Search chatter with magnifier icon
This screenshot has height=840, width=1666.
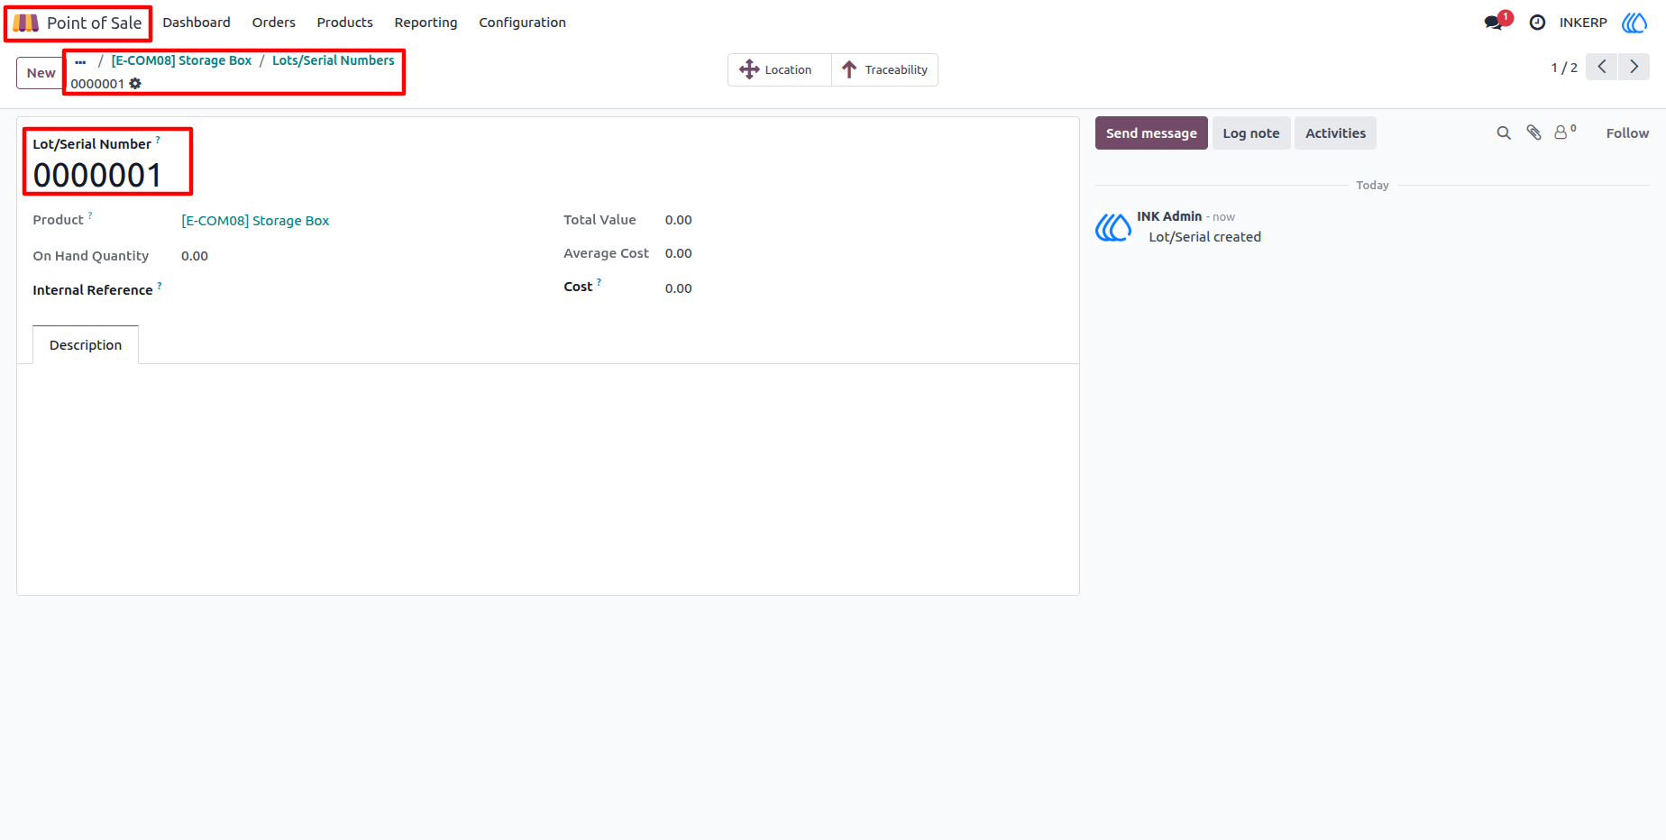[1504, 133]
